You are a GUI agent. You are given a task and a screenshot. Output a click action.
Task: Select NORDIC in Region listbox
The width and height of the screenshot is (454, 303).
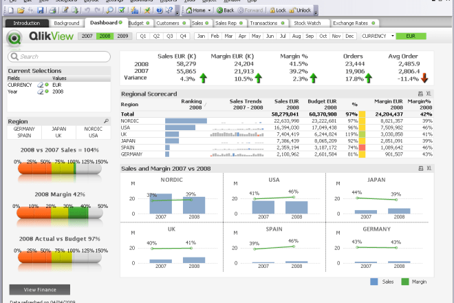94,129
